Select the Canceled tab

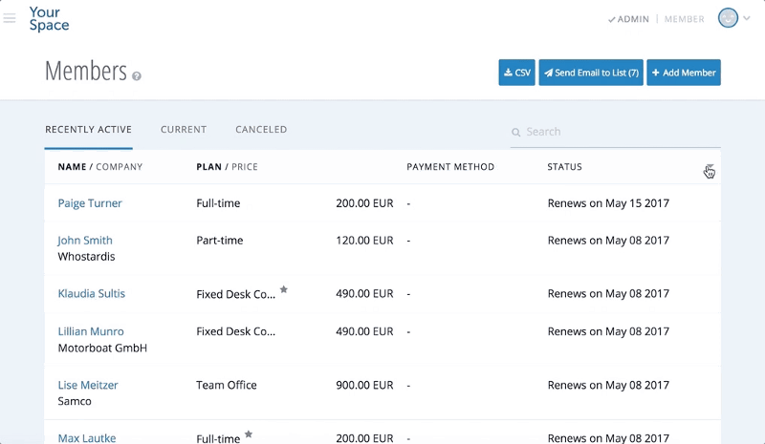pyautogui.click(x=261, y=130)
